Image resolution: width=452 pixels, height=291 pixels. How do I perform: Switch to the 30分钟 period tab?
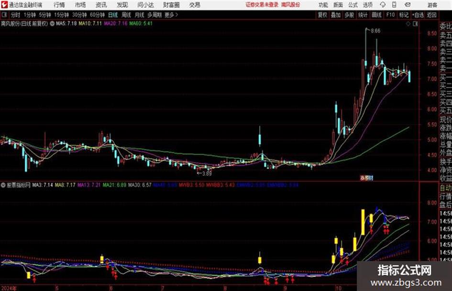(79, 15)
